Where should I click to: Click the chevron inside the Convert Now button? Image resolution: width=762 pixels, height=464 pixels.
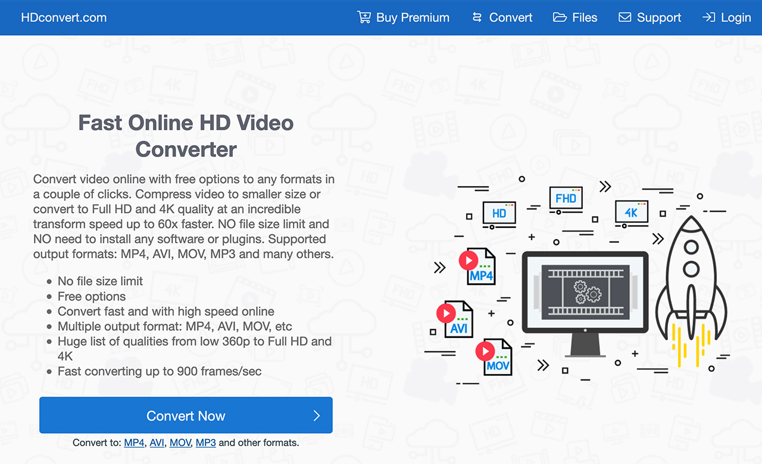(x=317, y=415)
